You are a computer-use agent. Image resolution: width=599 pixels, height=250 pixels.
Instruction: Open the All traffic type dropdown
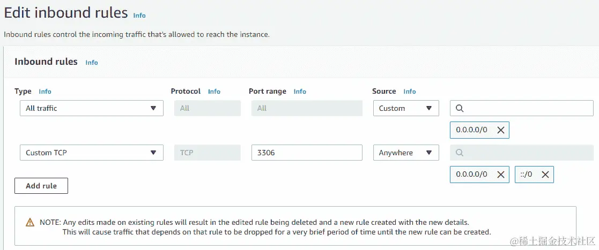[92, 108]
